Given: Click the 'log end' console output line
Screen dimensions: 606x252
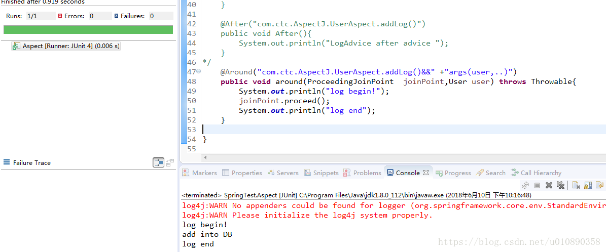Looking at the screenshot, I should click(198, 244).
